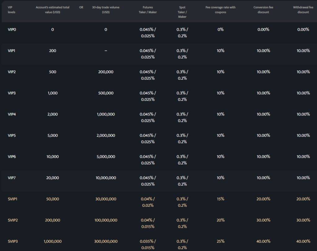Click Fee coverage rate with coupons header
Image resolution: width=317 pixels, height=251 pixels.
click(220, 10)
